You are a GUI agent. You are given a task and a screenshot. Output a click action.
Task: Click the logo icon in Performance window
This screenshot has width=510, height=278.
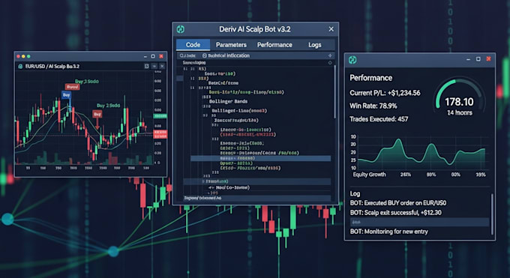[x=352, y=60]
